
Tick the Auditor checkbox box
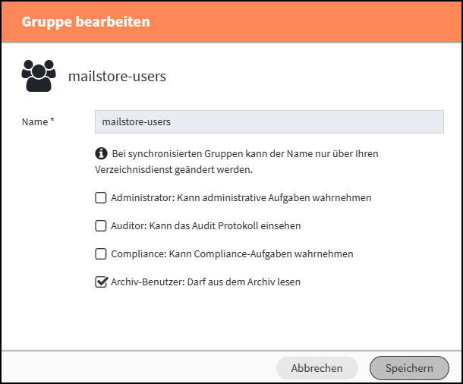(101, 225)
